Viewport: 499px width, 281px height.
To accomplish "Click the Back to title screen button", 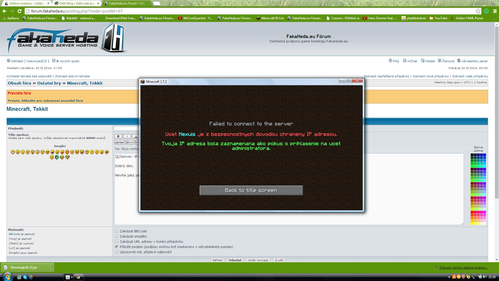I will [x=251, y=190].
